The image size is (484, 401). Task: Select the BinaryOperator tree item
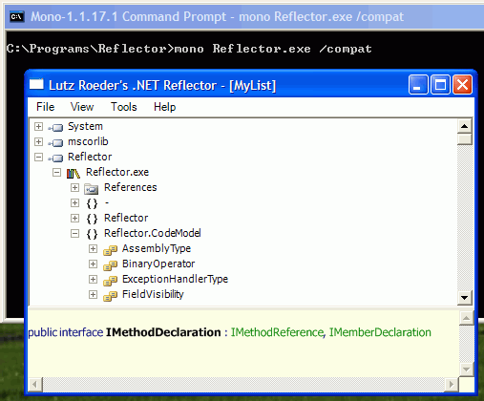tap(158, 264)
